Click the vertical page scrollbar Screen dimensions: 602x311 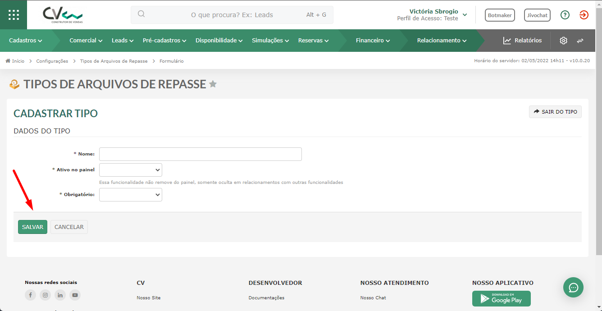(x=599, y=131)
